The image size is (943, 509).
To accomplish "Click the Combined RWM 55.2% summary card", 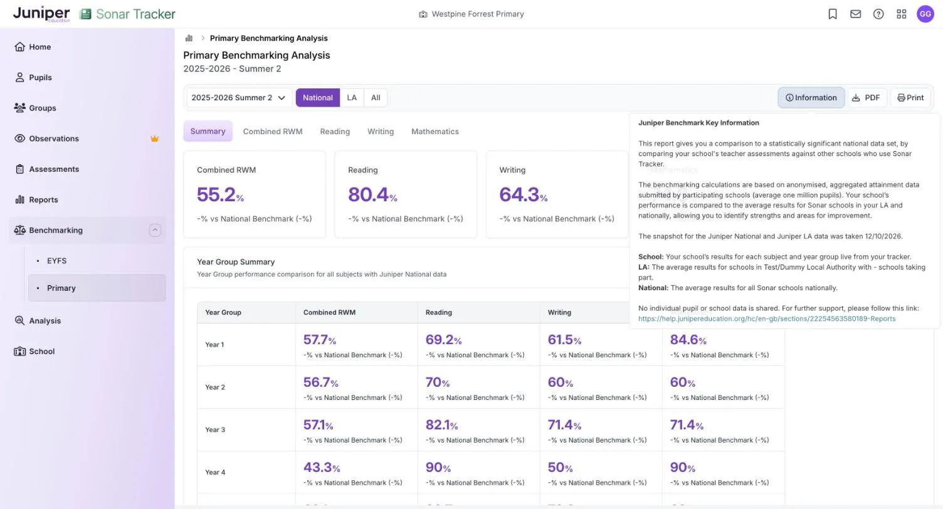I will tap(255, 194).
